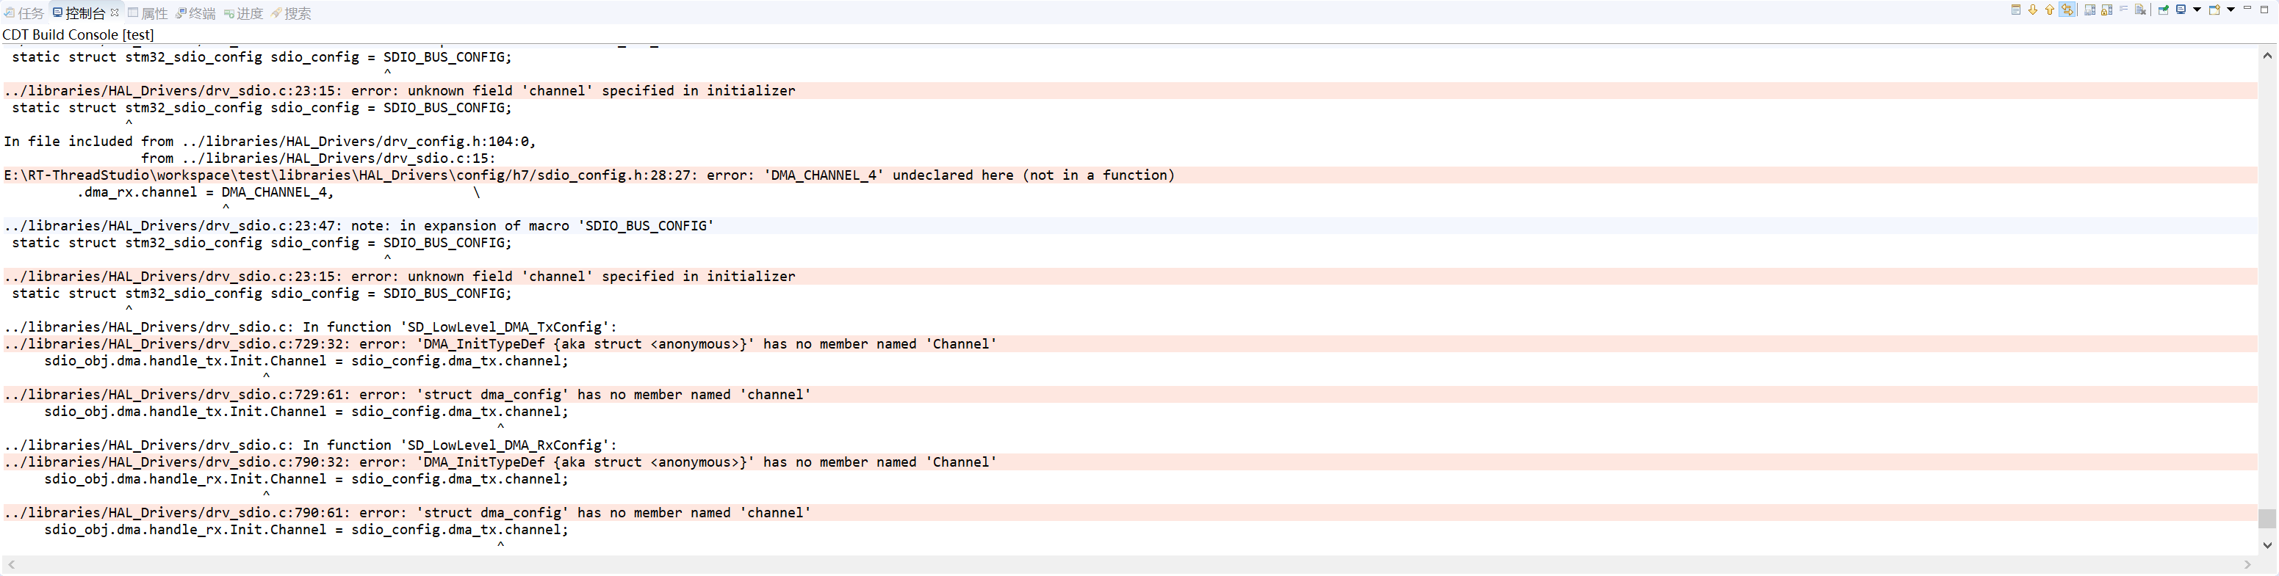Switch to the 属性 tab
2279x576 pixels.
(148, 13)
